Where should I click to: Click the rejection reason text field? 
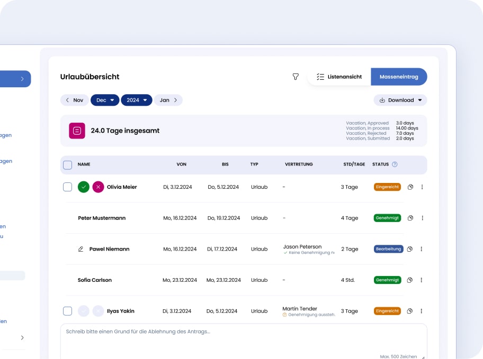[x=243, y=341]
